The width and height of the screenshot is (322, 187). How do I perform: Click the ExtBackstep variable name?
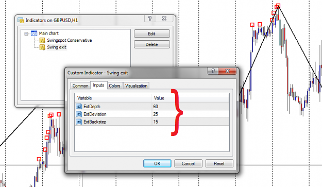tap(95, 122)
